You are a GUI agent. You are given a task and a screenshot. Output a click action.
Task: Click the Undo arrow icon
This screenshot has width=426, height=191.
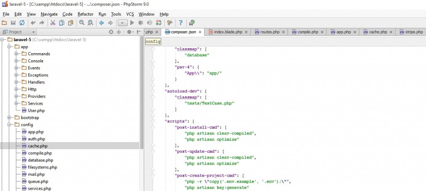click(33, 23)
